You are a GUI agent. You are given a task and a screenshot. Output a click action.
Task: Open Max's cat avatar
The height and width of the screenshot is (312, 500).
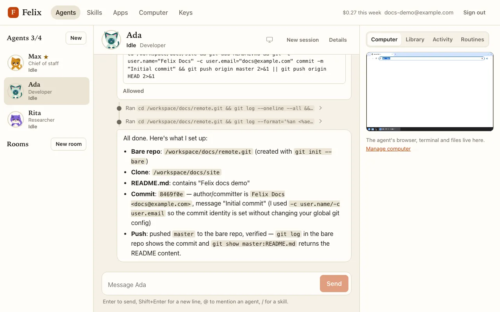click(16, 63)
